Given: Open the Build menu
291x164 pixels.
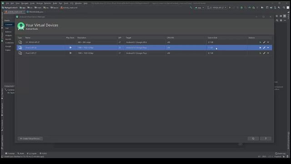Looking at the screenshot, I should 55,3.
